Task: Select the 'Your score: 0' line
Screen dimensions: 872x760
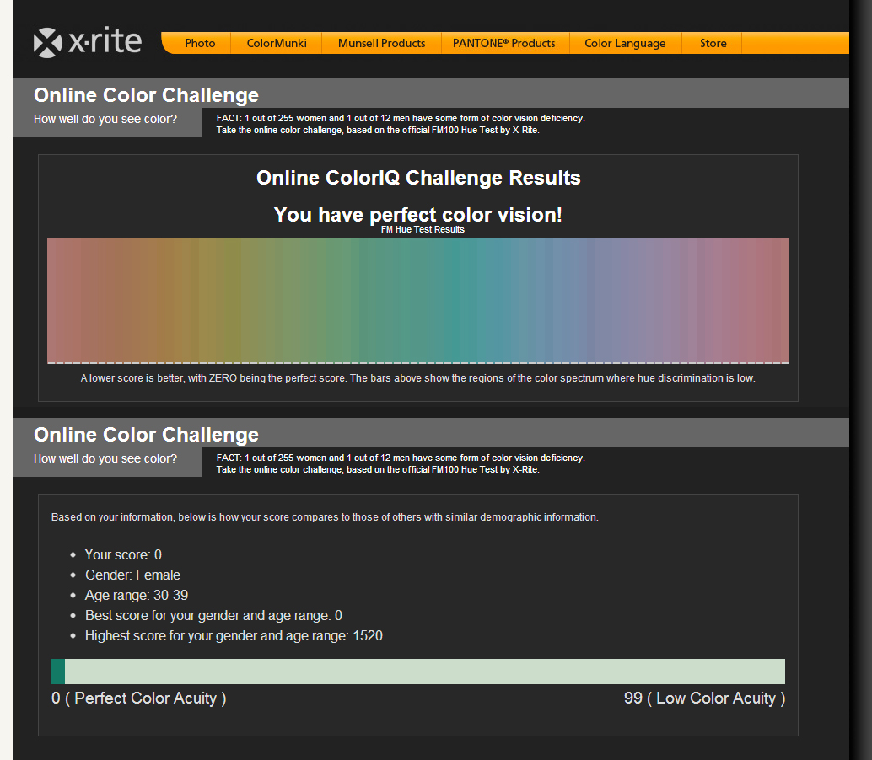Action: (x=123, y=554)
